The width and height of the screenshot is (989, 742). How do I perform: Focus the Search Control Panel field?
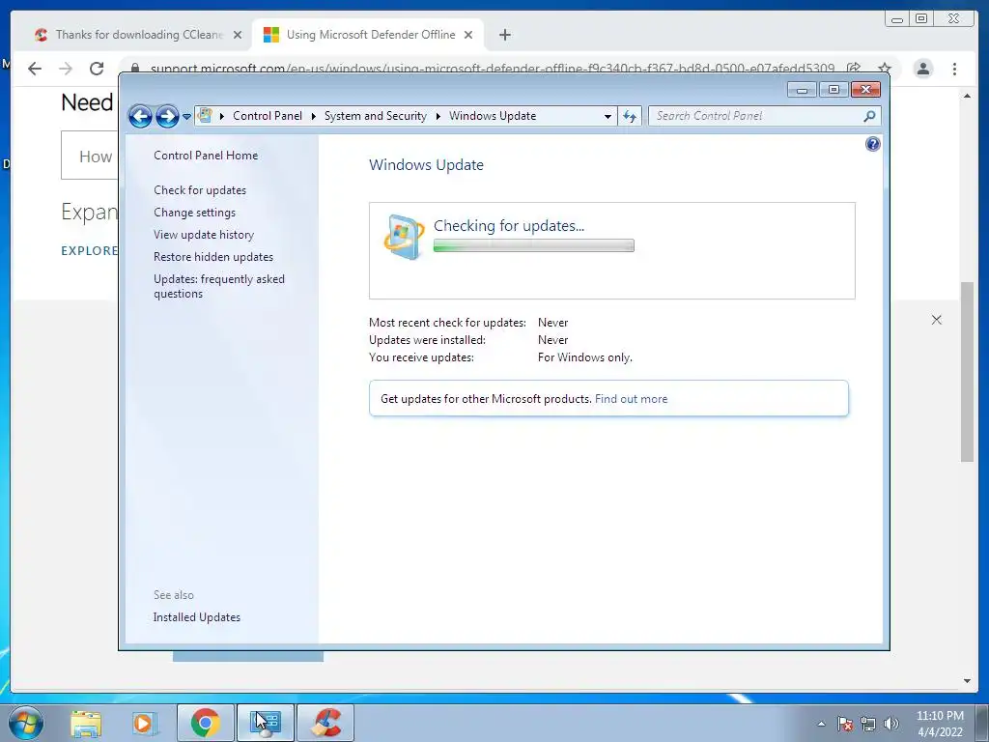point(757,116)
